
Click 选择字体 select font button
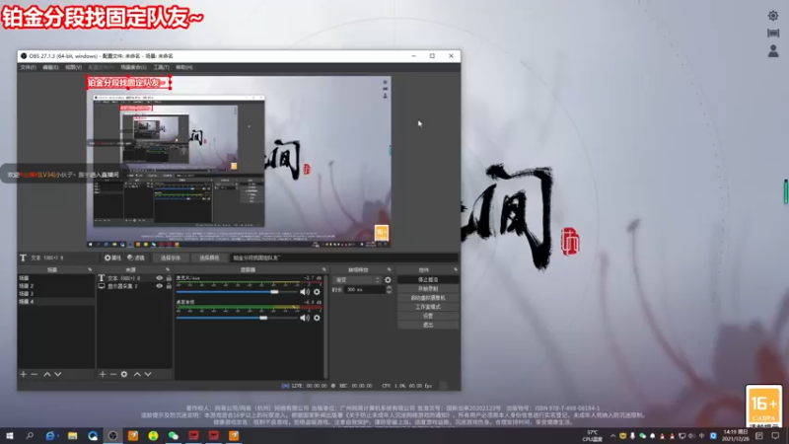click(x=170, y=258)
